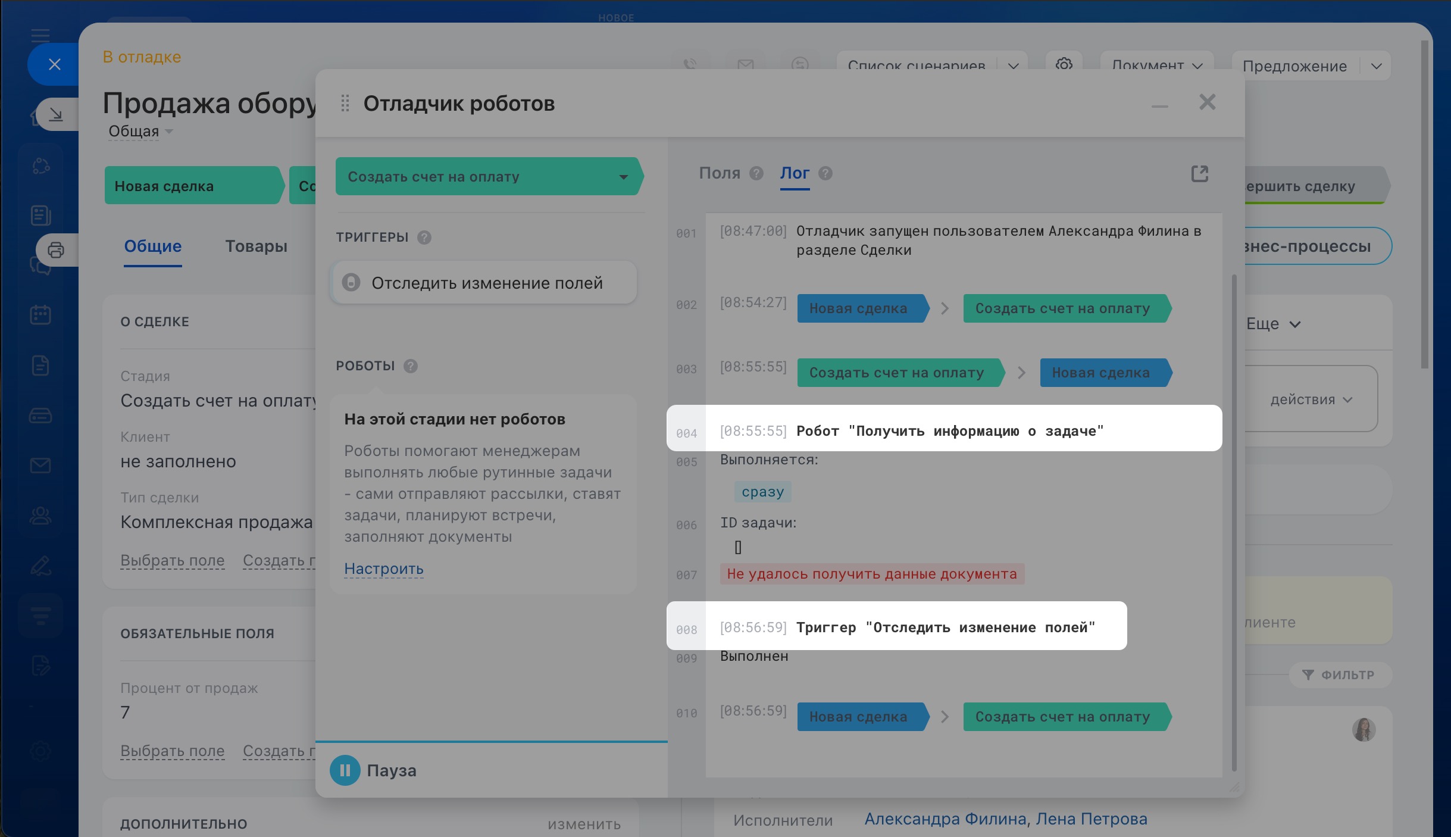Switch to the Товары tab
Viewport: 1451px width, 837px height.
(256, 246)
